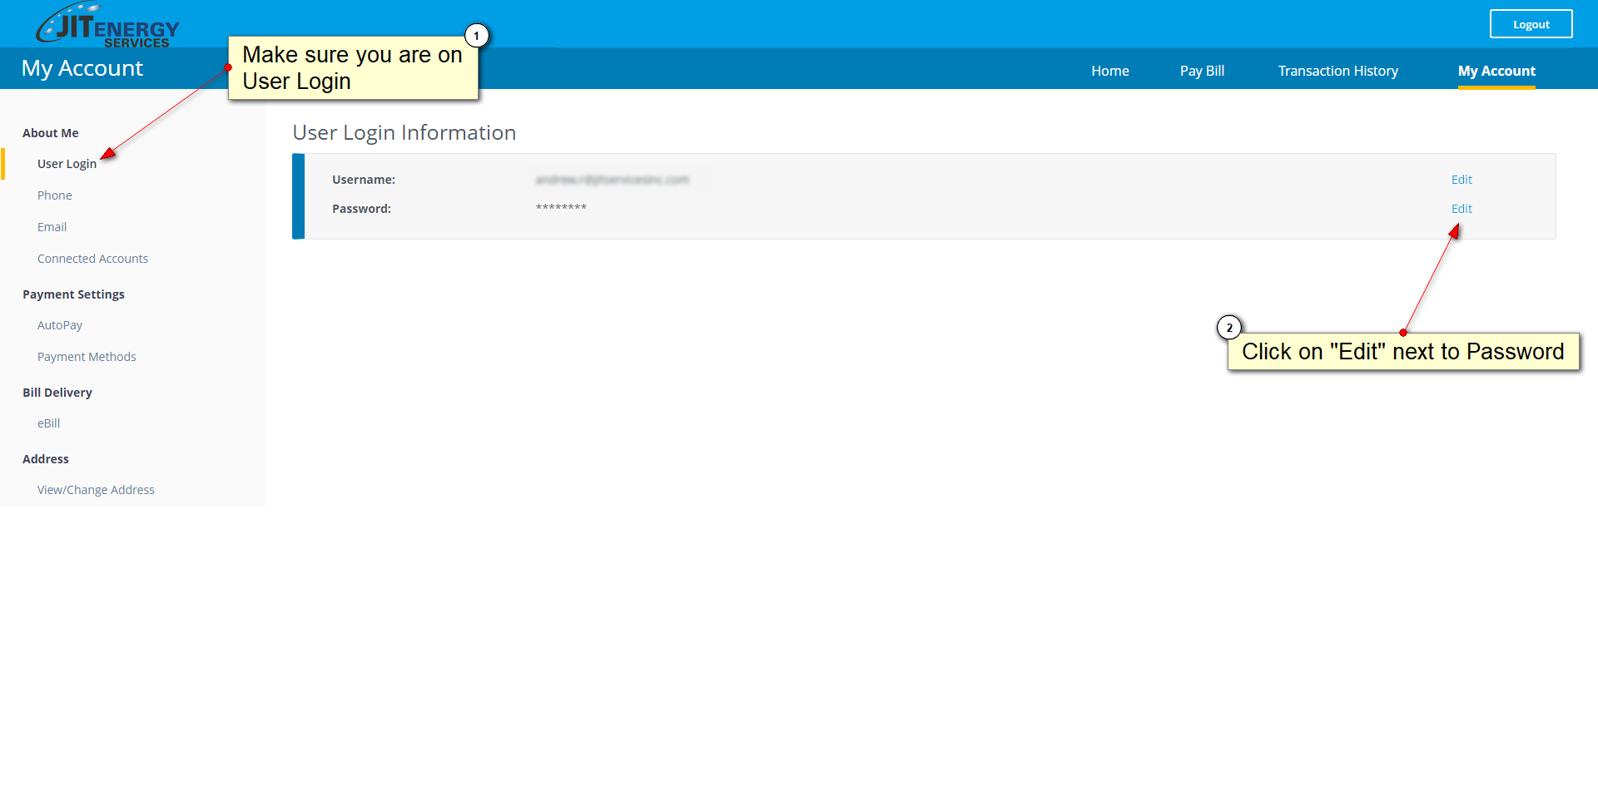Image resolution: width=1598 pixels, height=806 pixels.
Task: Open the Phone settings page
Action: pos(54,195)
